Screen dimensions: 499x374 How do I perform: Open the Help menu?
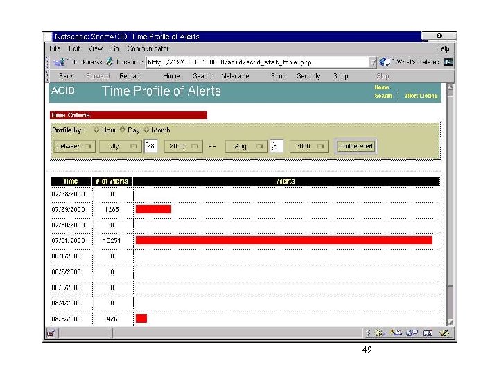443,48
